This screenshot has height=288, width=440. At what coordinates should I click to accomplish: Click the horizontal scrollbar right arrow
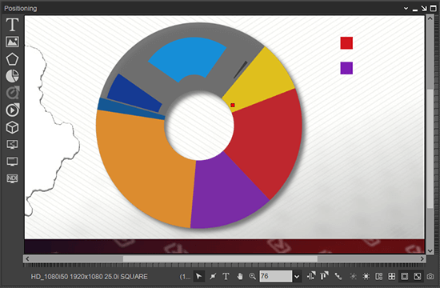[x=422, y=258]
